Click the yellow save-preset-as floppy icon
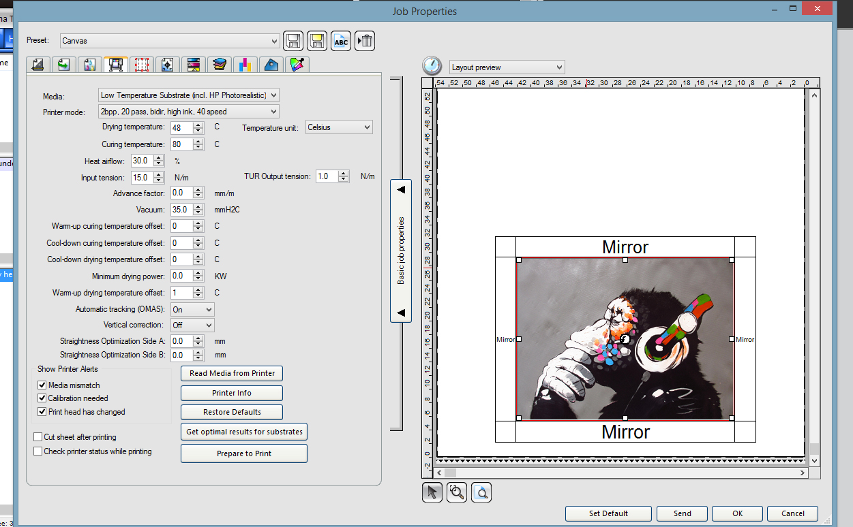 317,41
